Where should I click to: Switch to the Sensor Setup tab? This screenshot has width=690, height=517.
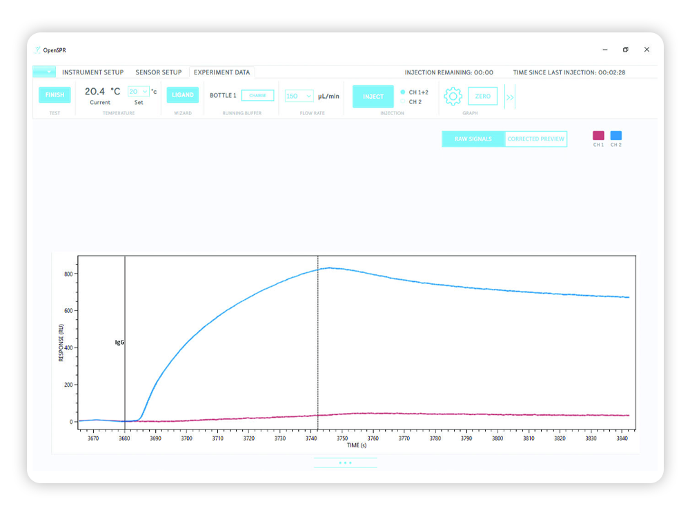158,72
